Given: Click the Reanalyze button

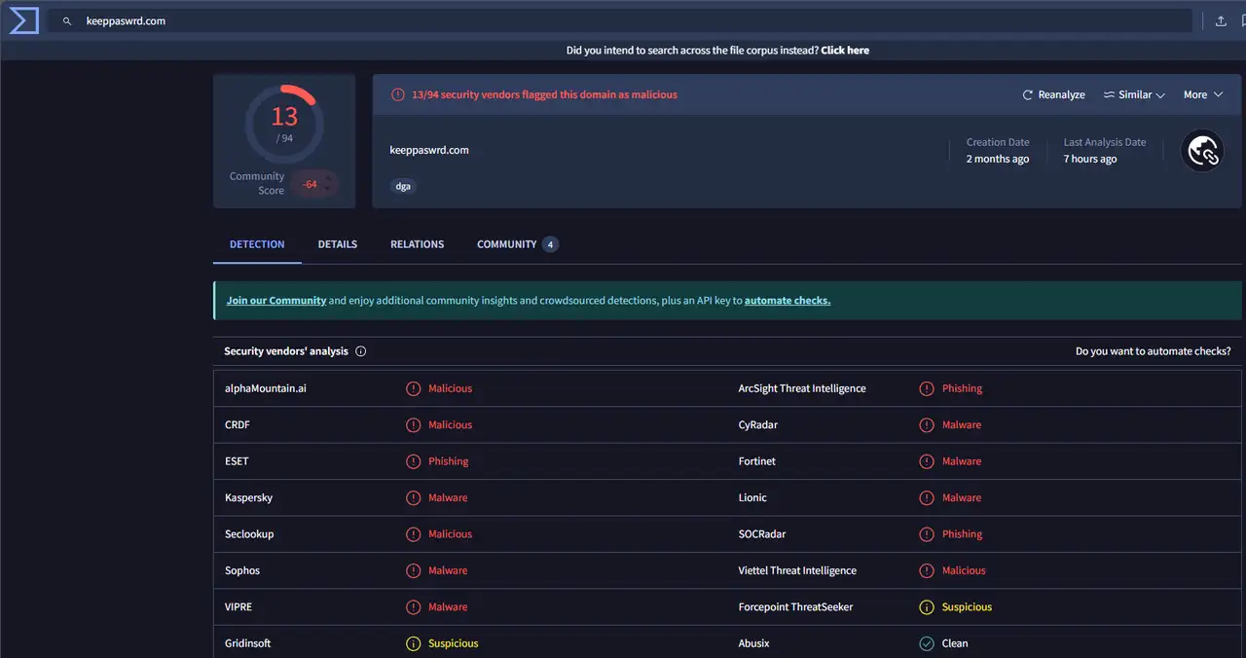Looking at the screenshot, I should [x=1053, y=94].
